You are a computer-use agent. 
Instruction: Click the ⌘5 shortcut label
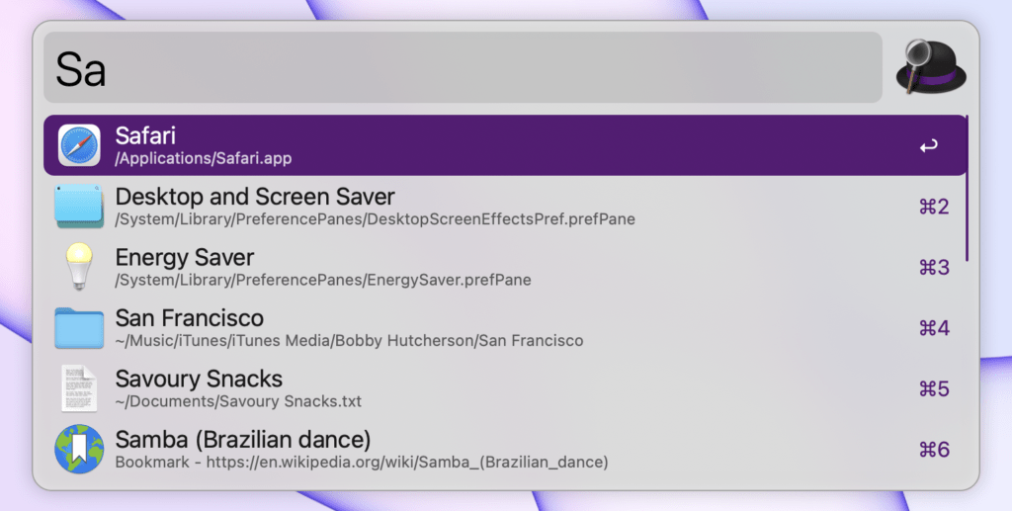pos(934,388)
